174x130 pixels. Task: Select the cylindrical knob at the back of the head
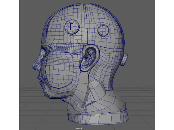pos(124,60)
